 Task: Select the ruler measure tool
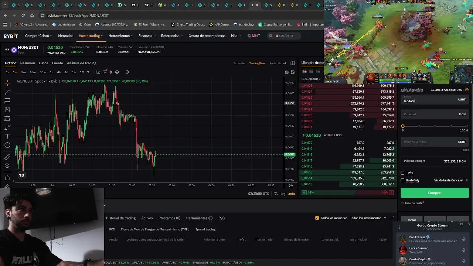(x=7, y=157)
